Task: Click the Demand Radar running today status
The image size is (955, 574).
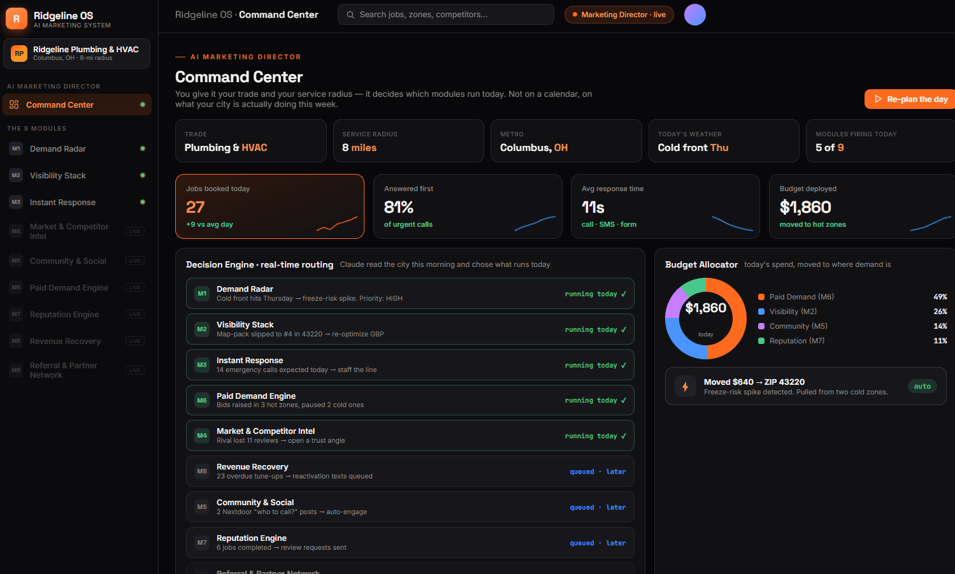Action: (596, 294)
